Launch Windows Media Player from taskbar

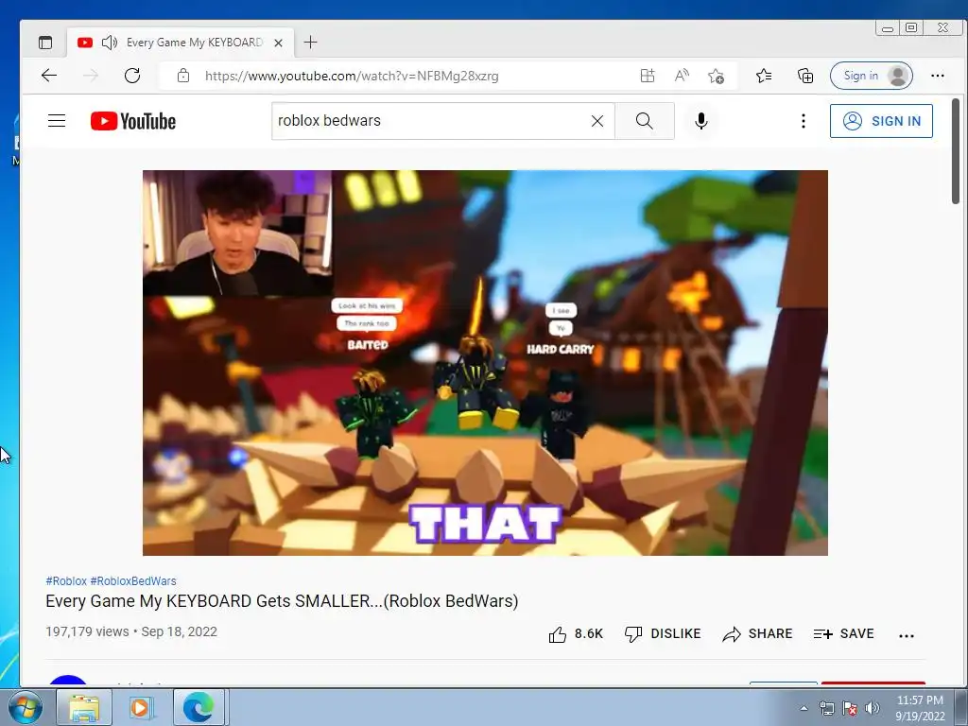point(141,707)
